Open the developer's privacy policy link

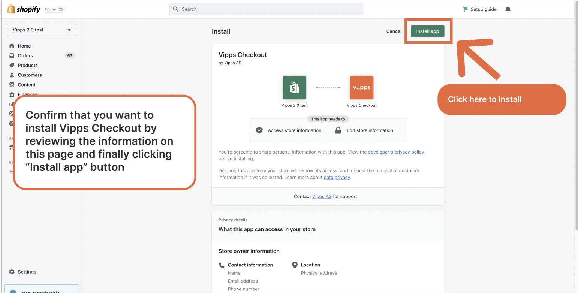pos(396,152)
